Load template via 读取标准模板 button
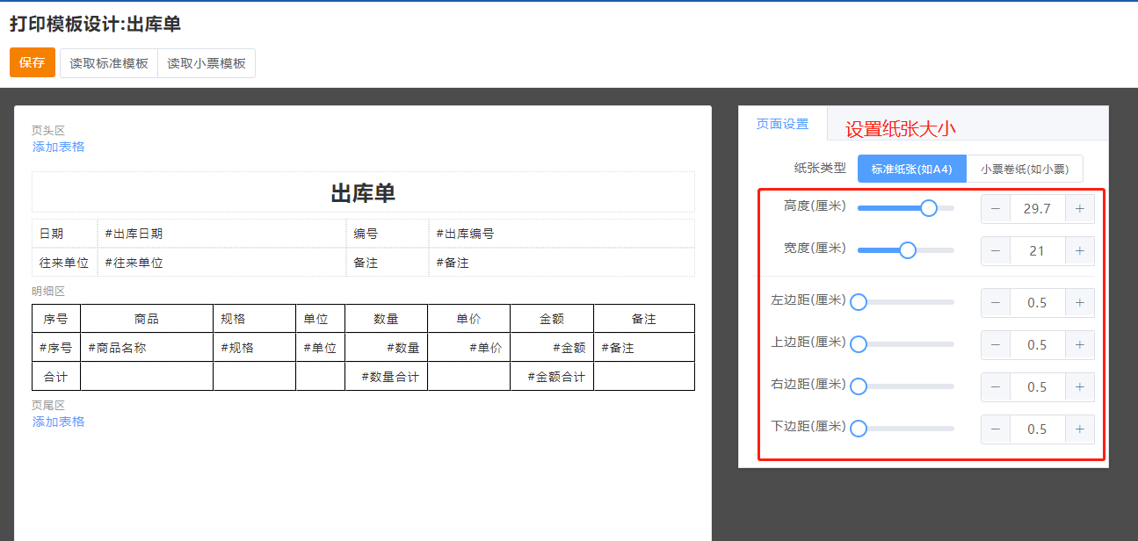 [x=109, y=63]
